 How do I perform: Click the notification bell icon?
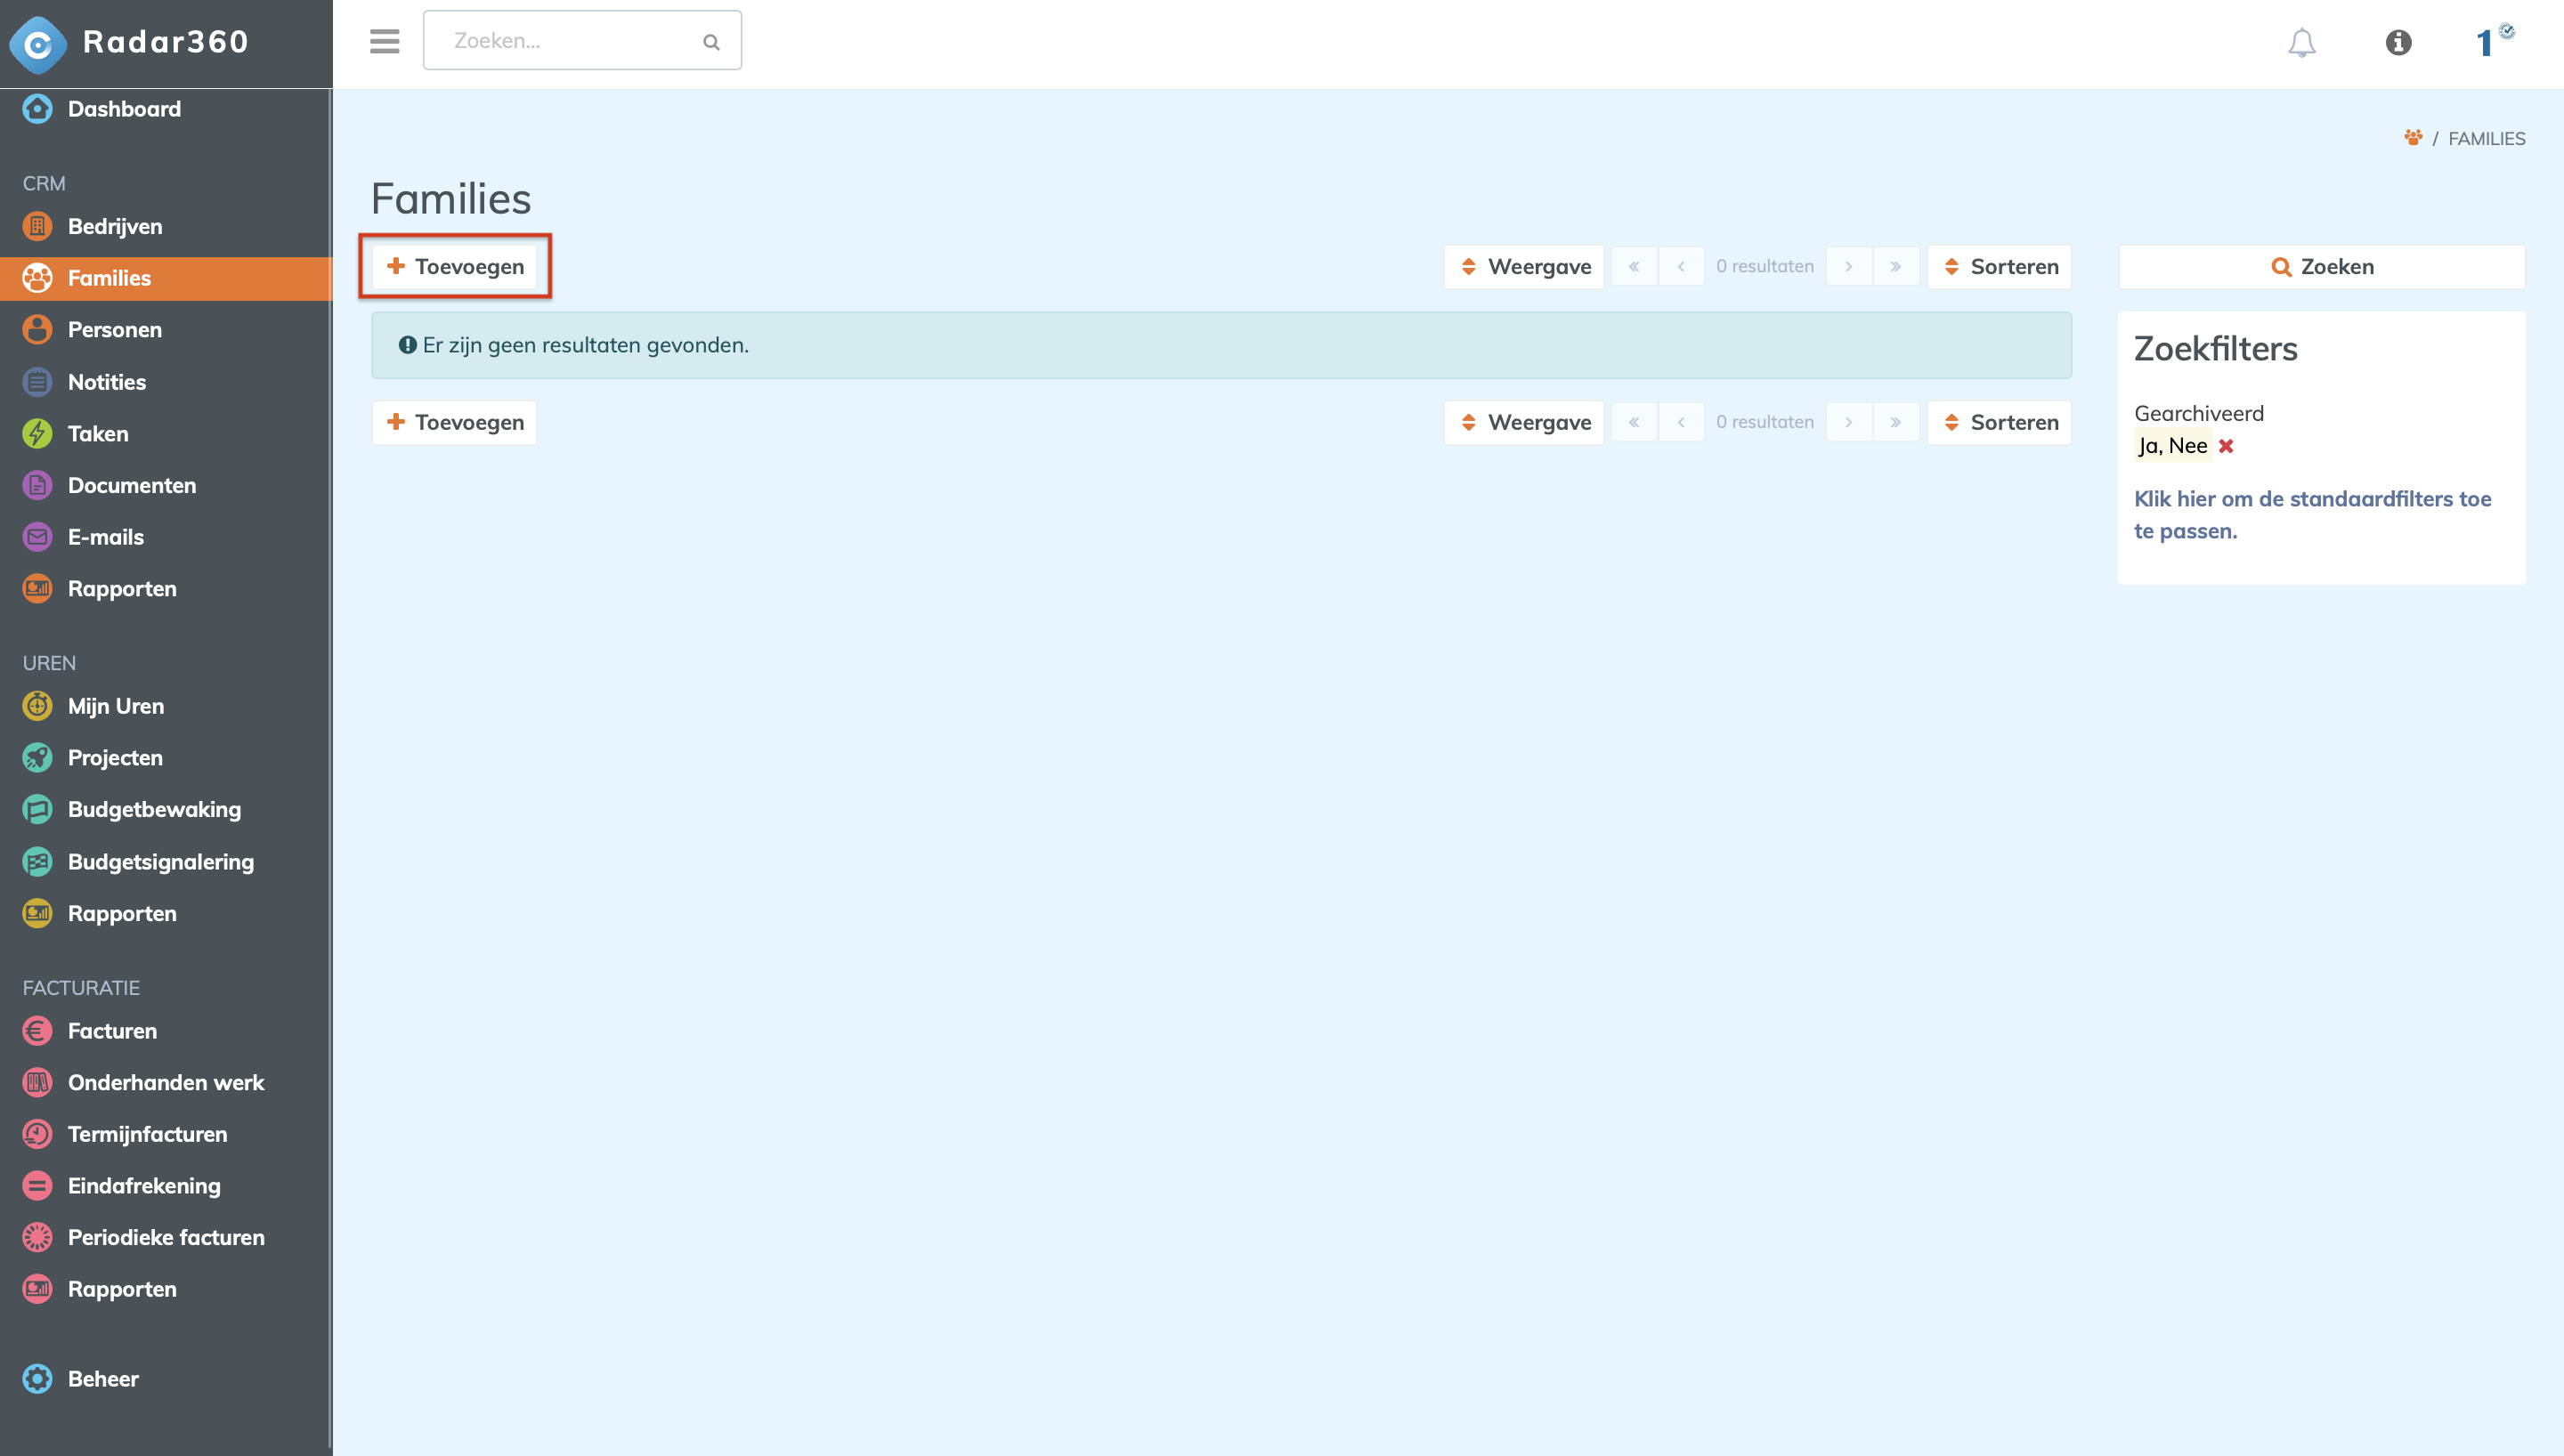click(2301, 43)
